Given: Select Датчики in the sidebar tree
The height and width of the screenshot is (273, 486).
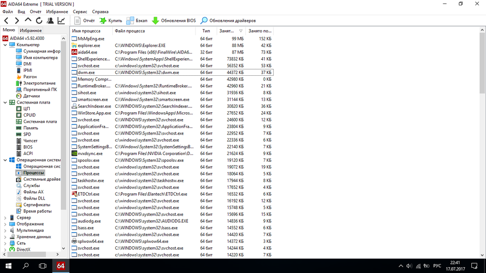Looking at the screenshot, I should (32, 96).
